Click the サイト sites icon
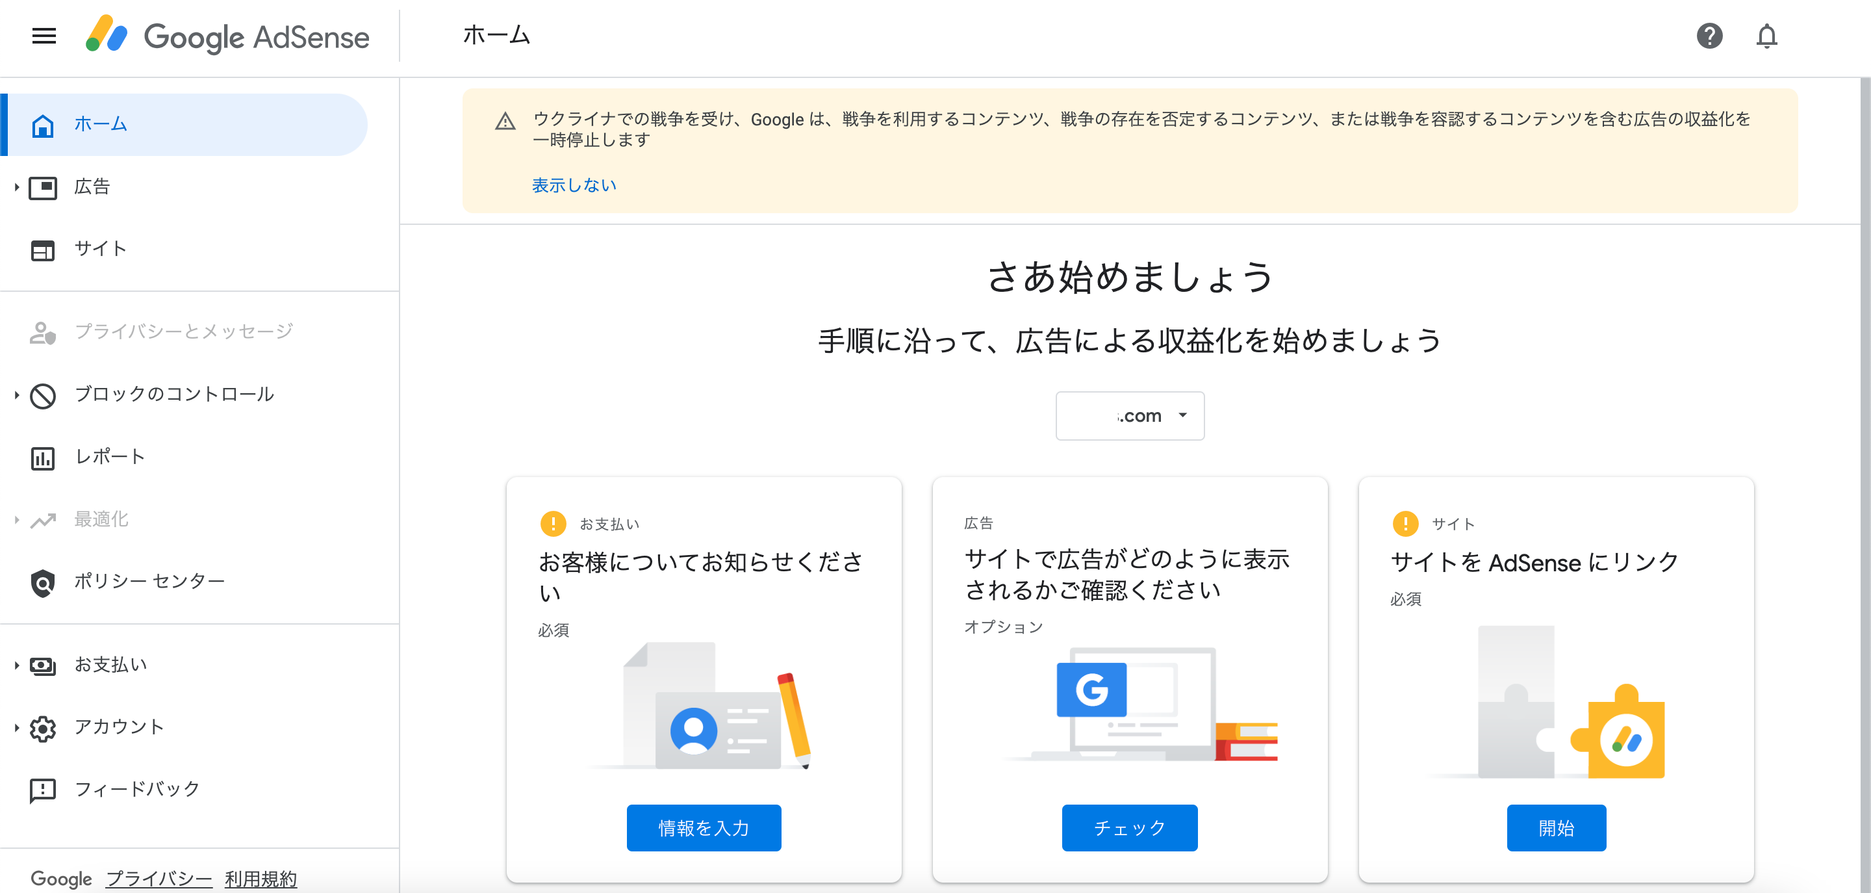This screenshot has width=1871, height=893. [43, 250]
